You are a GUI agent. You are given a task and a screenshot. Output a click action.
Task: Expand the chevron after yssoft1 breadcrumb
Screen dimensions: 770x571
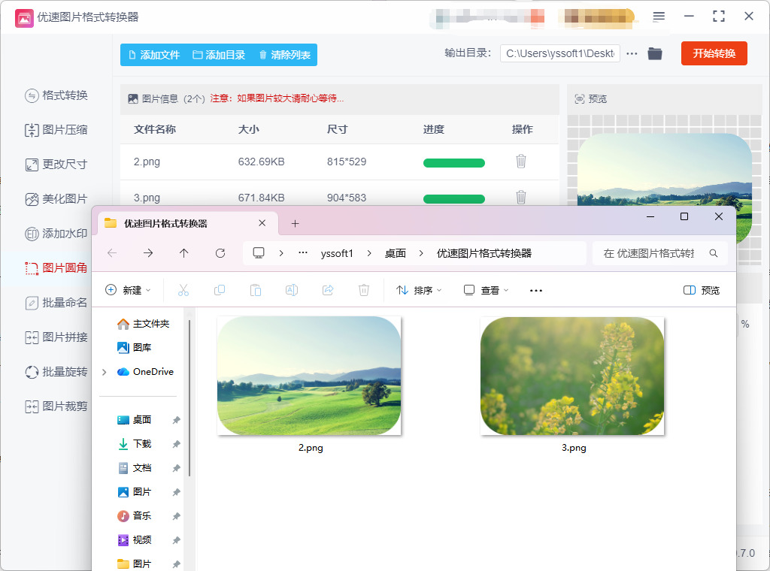coord(369,253)
